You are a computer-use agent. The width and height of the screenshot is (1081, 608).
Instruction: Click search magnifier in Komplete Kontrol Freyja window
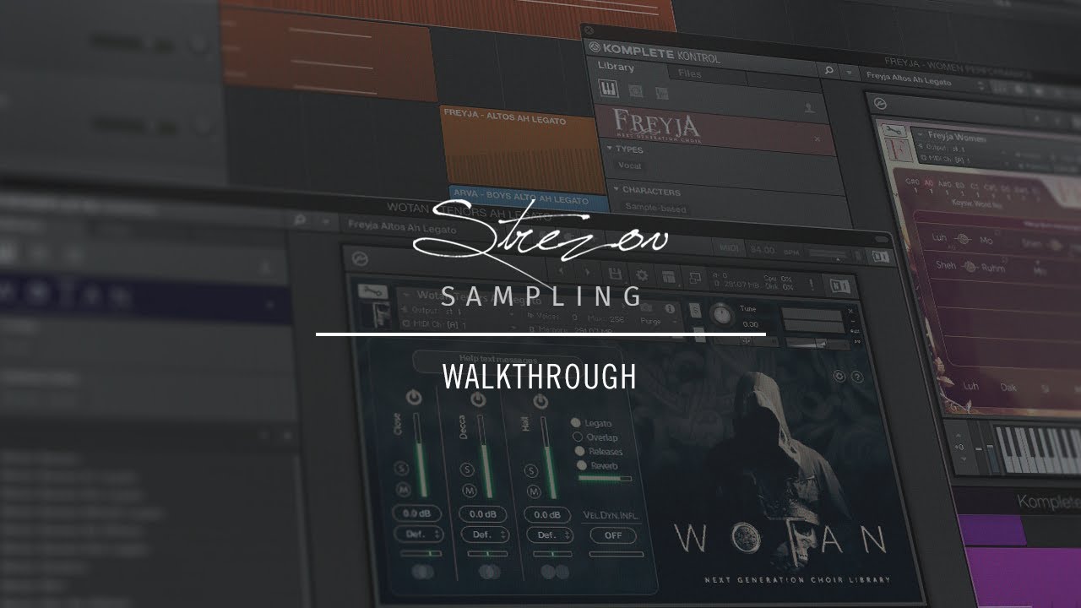(x=828, y=70)
